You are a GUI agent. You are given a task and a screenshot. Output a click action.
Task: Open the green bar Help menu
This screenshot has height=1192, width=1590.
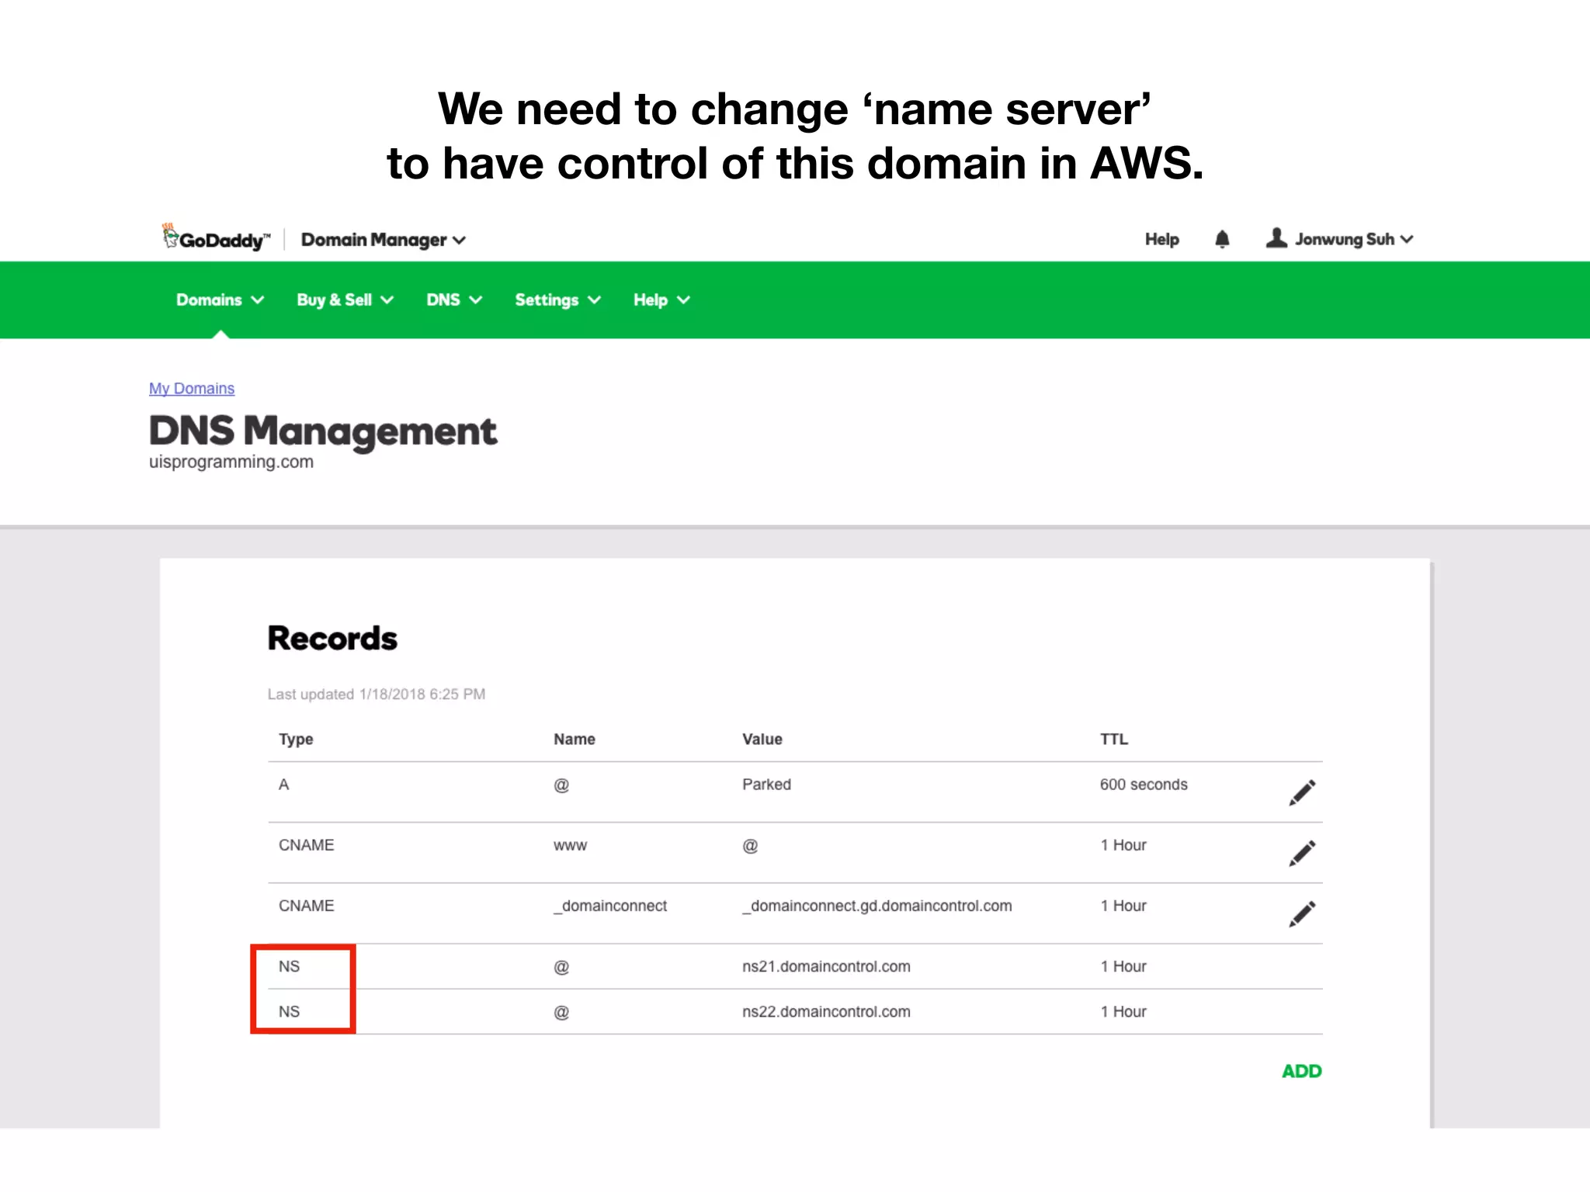661,300
